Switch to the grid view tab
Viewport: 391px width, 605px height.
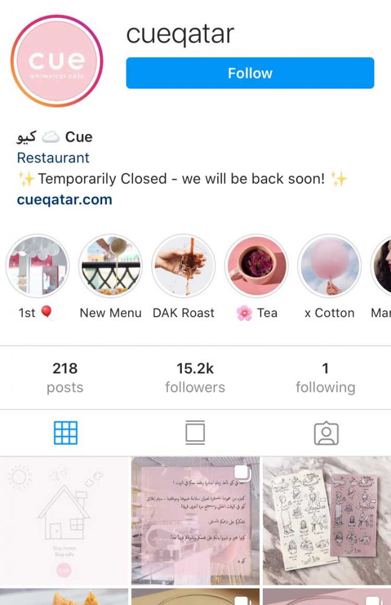pos(66,433)
